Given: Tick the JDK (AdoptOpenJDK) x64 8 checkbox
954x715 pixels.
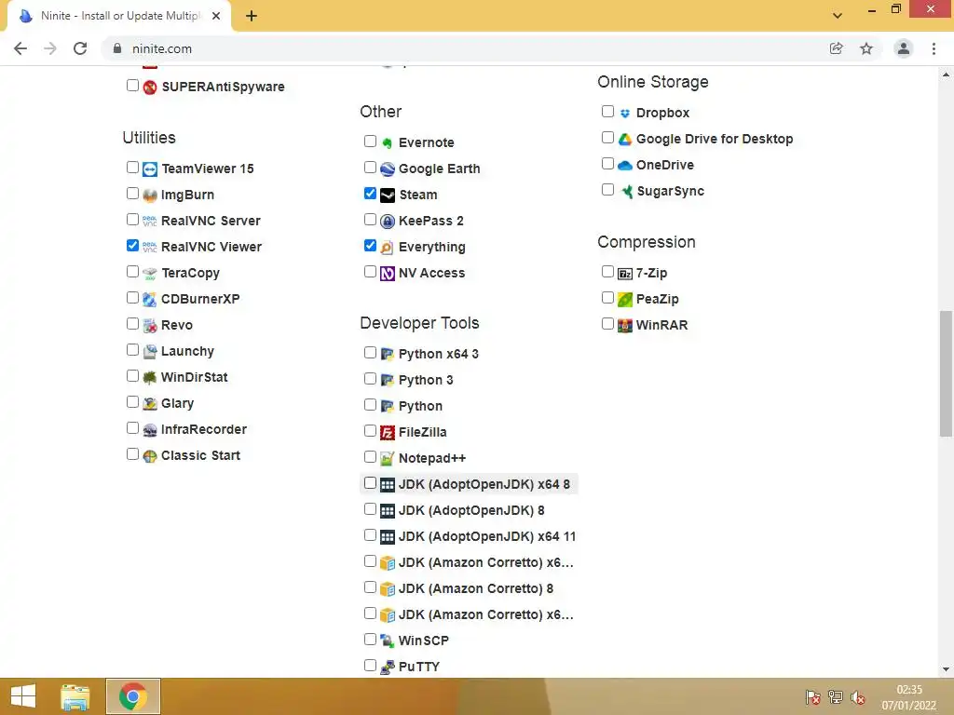Looking at the screenshot, I should pyautogui.click(x=370, y=483).
